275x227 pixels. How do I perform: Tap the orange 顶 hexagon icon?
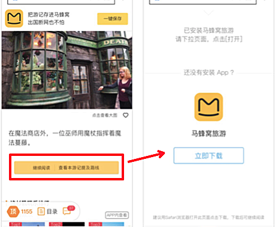[13, 211]
